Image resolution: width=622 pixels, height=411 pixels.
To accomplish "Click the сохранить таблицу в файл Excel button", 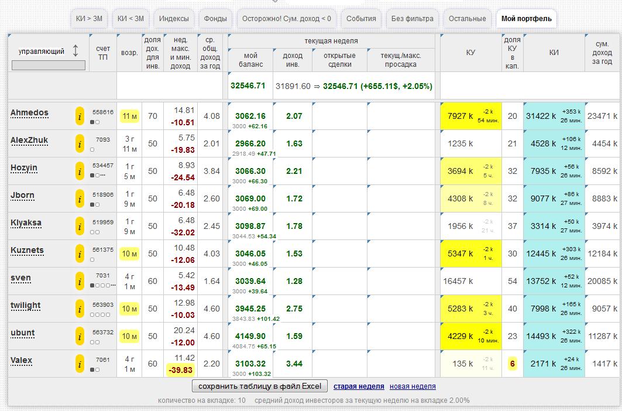I will [260, 386].
